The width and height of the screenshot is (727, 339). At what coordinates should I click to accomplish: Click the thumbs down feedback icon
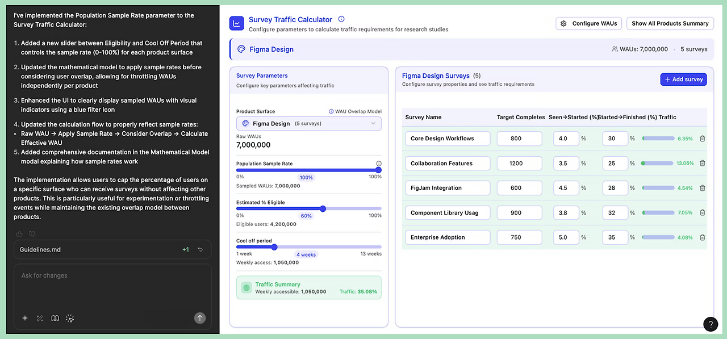tap(32, 233)
